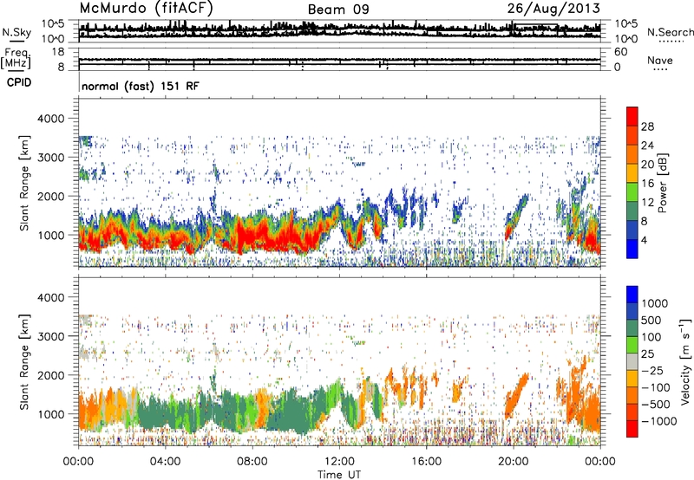Click the '20' label on the power colorbar
Image resolution: width=694 pixels, height=480 pixels.
[647, 165]
